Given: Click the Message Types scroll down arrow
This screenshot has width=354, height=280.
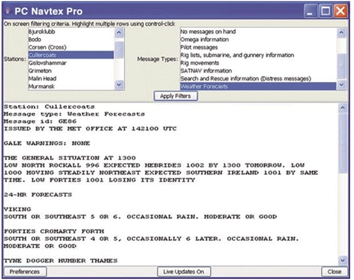Looking at the screenshot, I should coord(341,85).
